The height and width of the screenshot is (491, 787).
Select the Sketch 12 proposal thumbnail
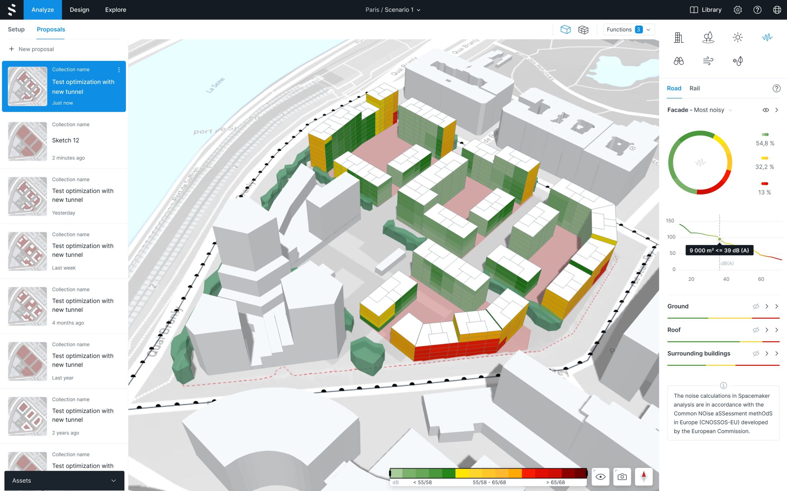tap(27, 141)
